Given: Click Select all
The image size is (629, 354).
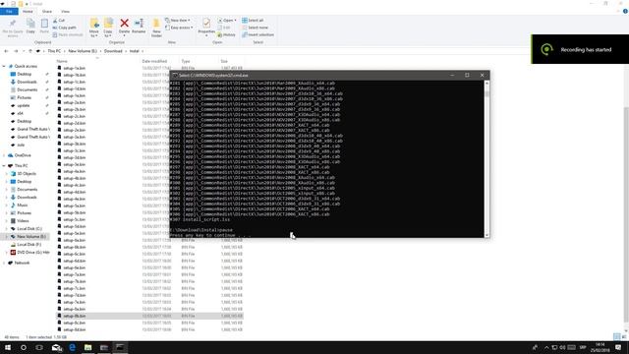Looking at the screenshot, I should click(253, 21).
